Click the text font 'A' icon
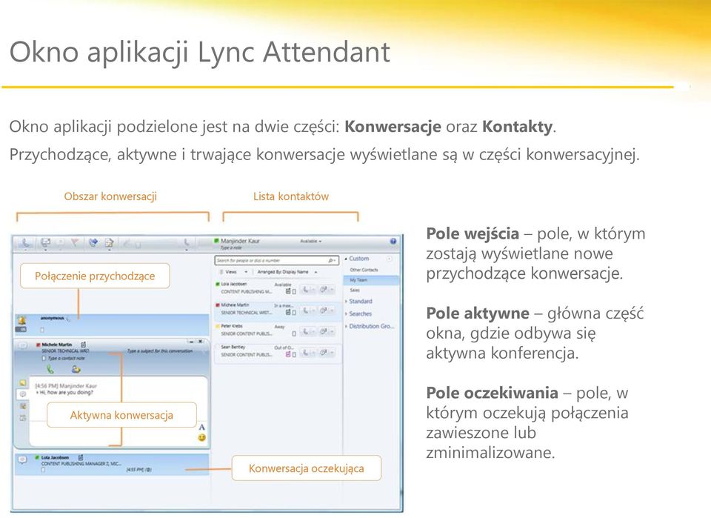Screen dimensions: 711x518 (x=201, y=428)
